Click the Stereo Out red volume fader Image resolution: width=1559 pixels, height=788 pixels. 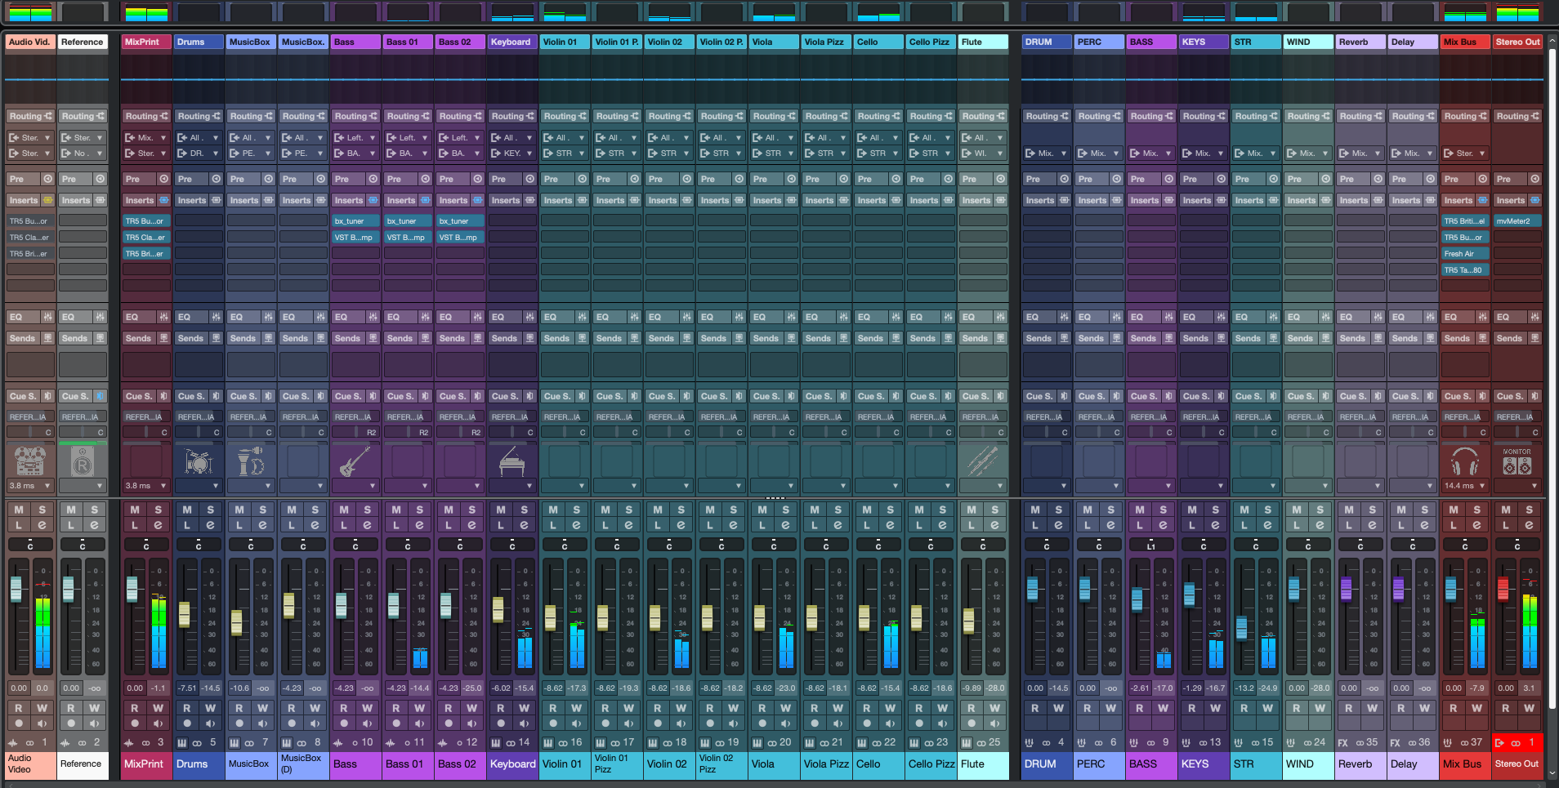pos(1503,589)
